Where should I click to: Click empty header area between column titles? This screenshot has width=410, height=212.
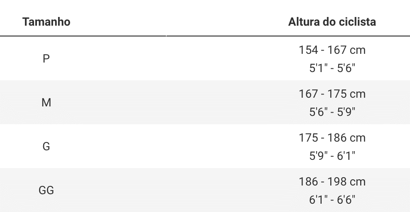179,22
